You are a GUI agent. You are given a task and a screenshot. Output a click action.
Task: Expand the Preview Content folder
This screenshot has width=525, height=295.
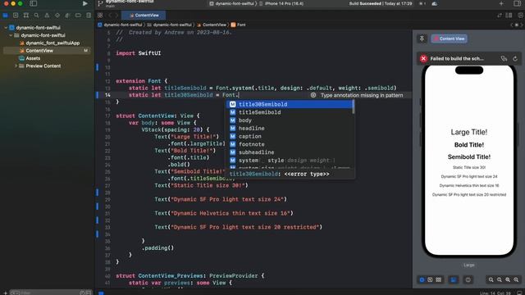(16, 66)
